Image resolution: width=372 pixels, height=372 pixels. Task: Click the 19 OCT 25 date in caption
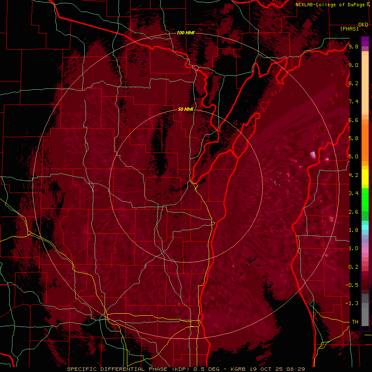[267, 369]
